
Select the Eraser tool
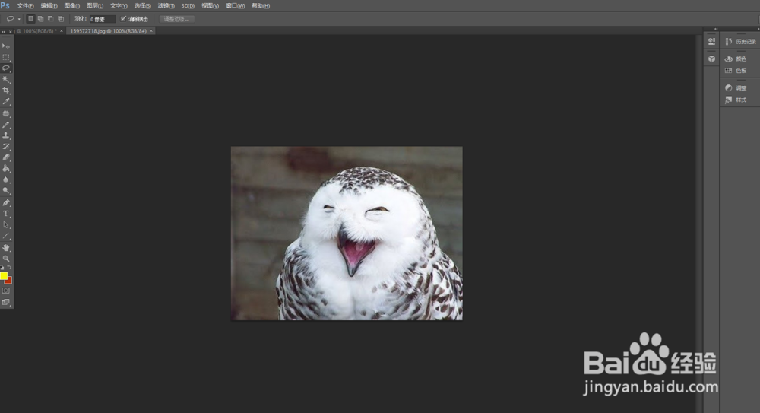[x=6, y=157]
